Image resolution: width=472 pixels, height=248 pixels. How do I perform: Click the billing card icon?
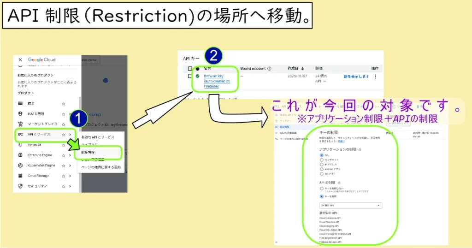pos(20,103)
